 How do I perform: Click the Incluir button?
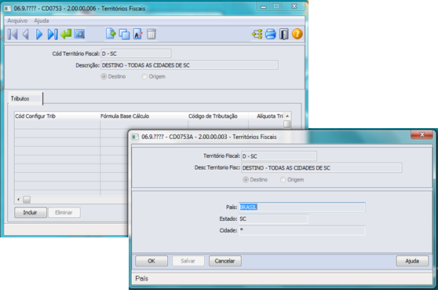click(x=31, y=212)
